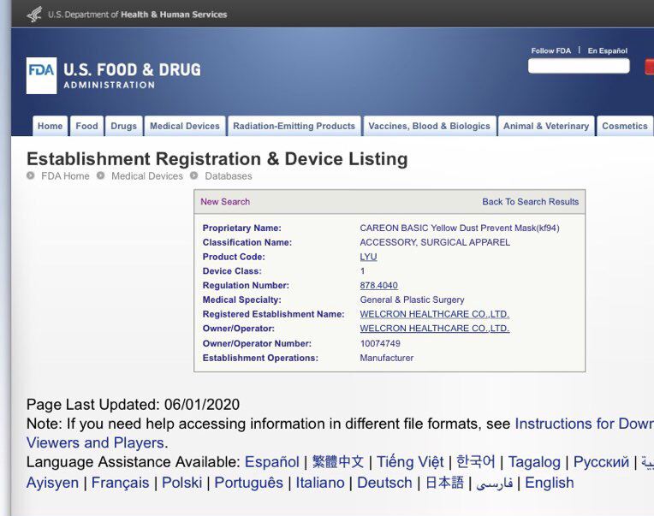654x516 pixels.
Task: Open the Cosmetics tab
Action: 625,126
